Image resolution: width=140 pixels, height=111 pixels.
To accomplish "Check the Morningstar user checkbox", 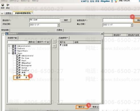I will (17, 65).
